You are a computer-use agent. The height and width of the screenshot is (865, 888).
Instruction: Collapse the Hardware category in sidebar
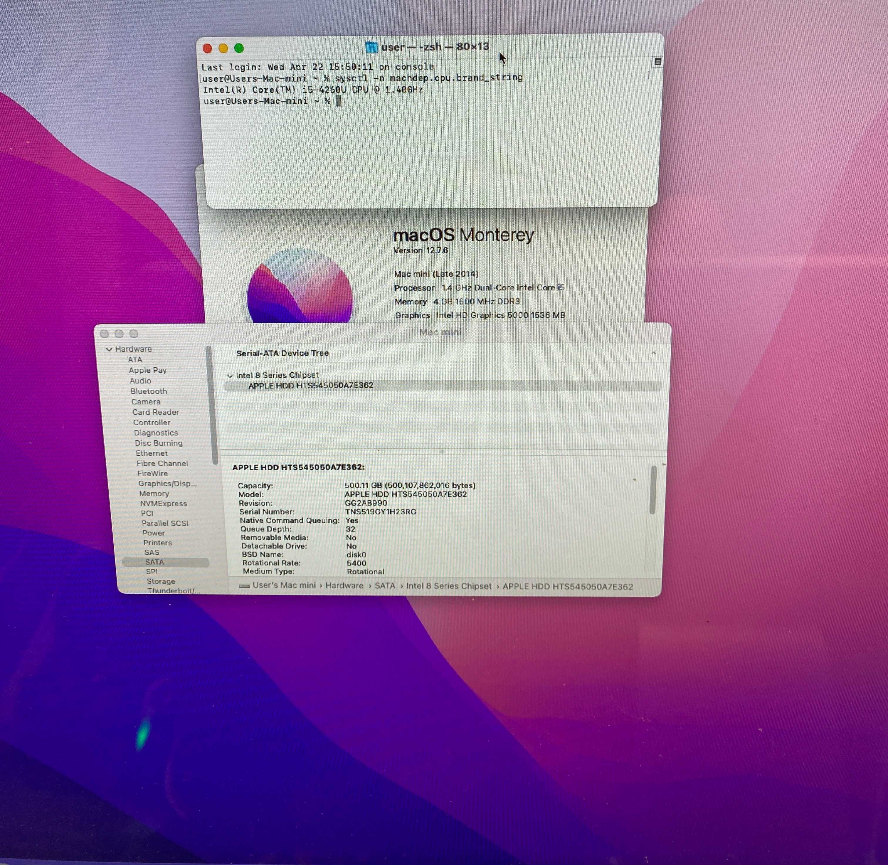tap(109, 349)
